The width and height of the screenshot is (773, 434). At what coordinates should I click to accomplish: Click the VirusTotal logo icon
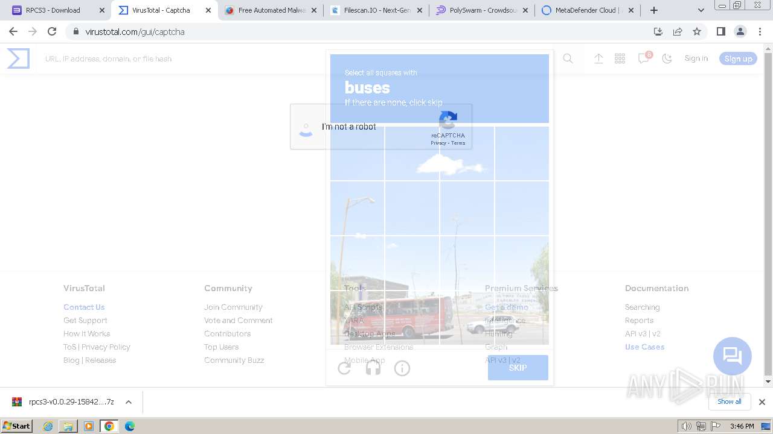coord(18,58)
